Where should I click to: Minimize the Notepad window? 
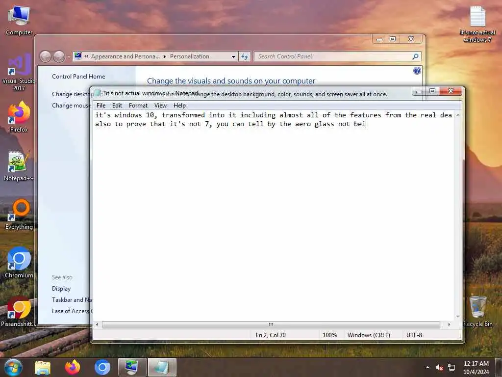[x=419, y=91]
